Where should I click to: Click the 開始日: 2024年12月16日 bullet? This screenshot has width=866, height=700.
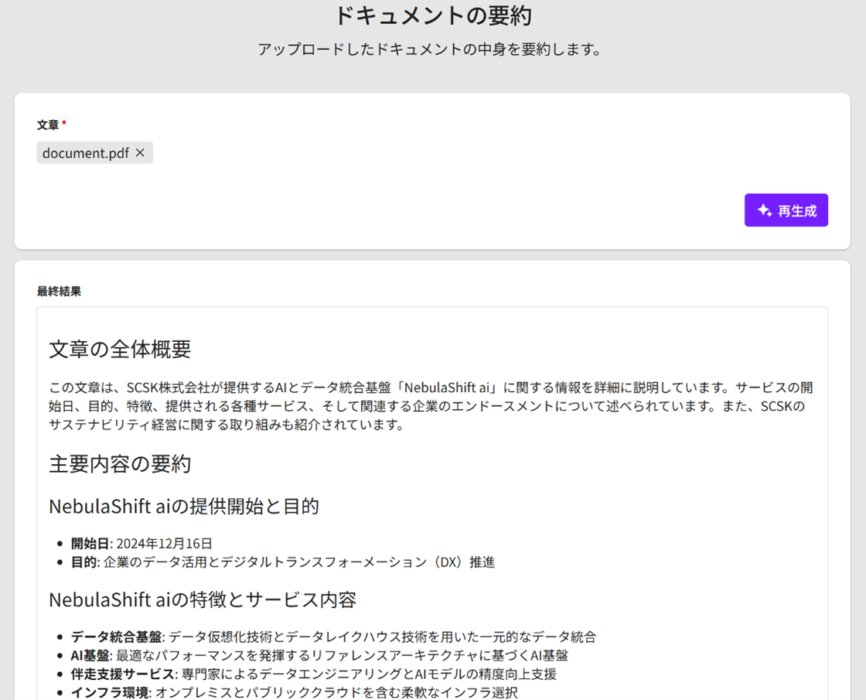click(x=141, y=544)
